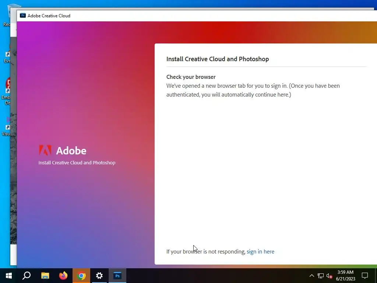
Task: Click the Ps icon in title bar
Action: tap(23, 15)
